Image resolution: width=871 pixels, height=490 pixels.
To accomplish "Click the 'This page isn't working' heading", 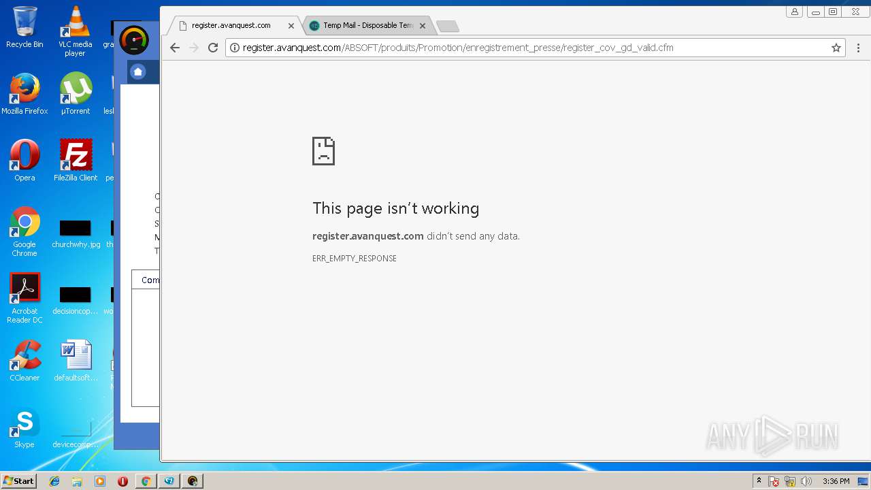I will (396, 208).
